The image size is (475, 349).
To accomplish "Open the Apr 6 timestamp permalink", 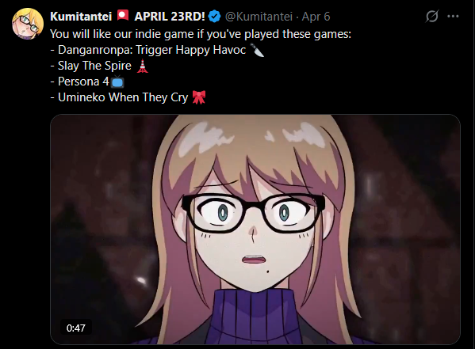I will pos(316,17).
